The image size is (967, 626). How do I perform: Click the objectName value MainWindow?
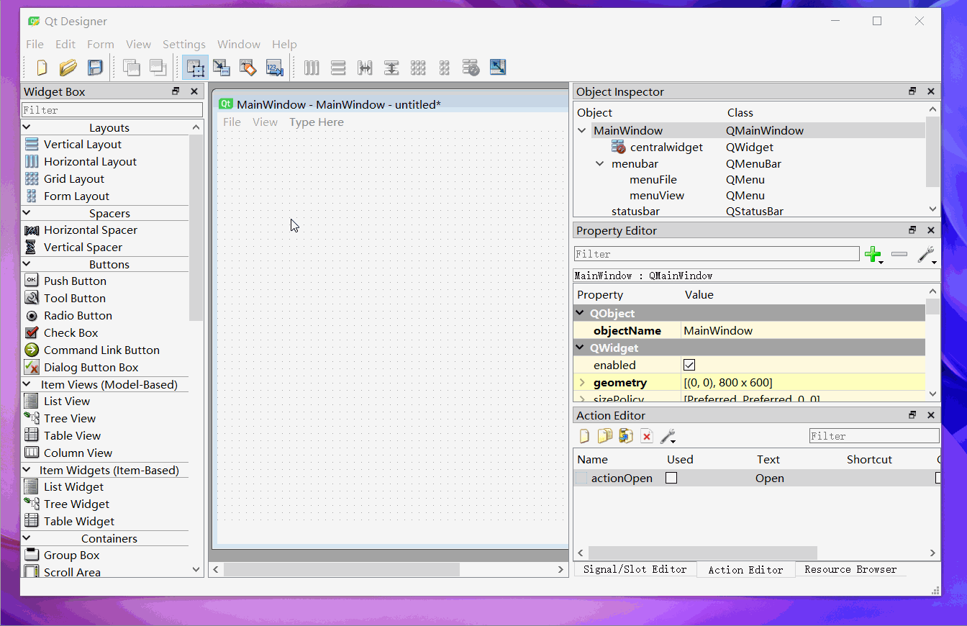coord(803,330)
